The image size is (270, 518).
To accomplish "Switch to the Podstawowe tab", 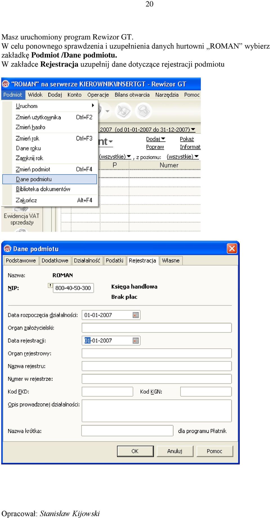I will click(21, 261).
